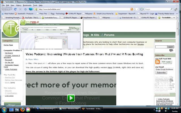
Task: Launch Firefox from quick launch
Action: [x=23, y=110]
